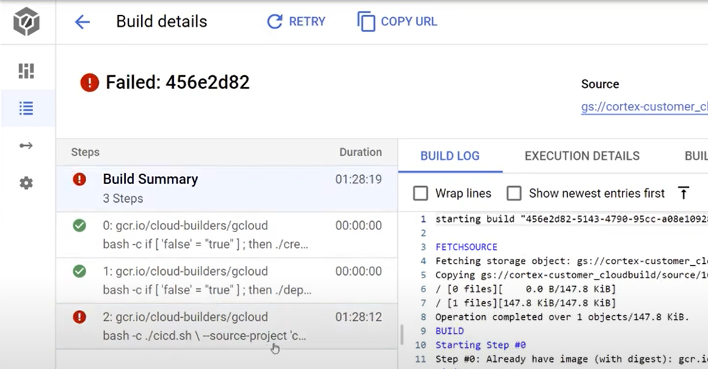Click the Cloud Build logo icon

point(26,21)
